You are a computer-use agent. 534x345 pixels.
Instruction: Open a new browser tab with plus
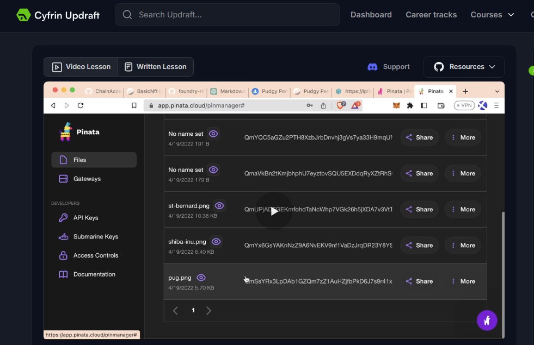(x=465, y=91)
